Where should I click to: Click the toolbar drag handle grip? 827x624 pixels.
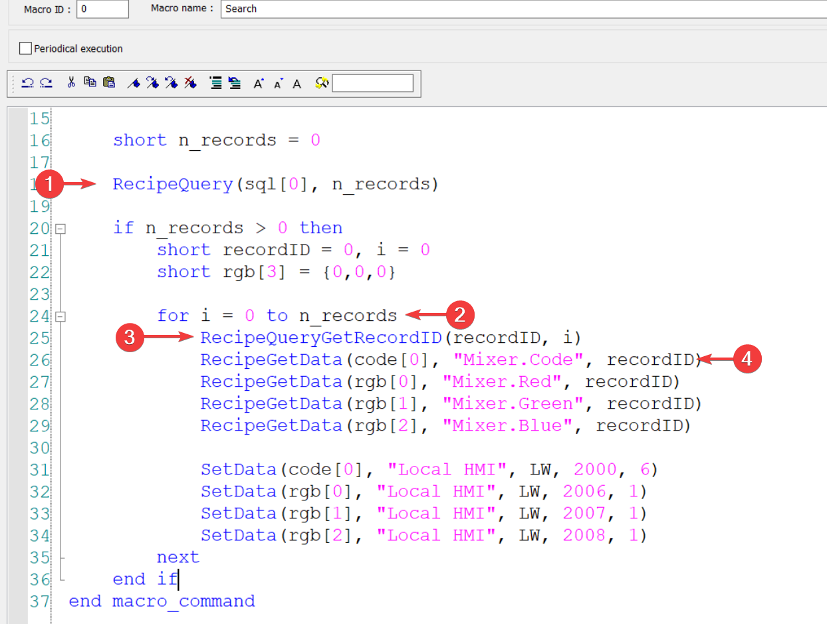(13, 83)
